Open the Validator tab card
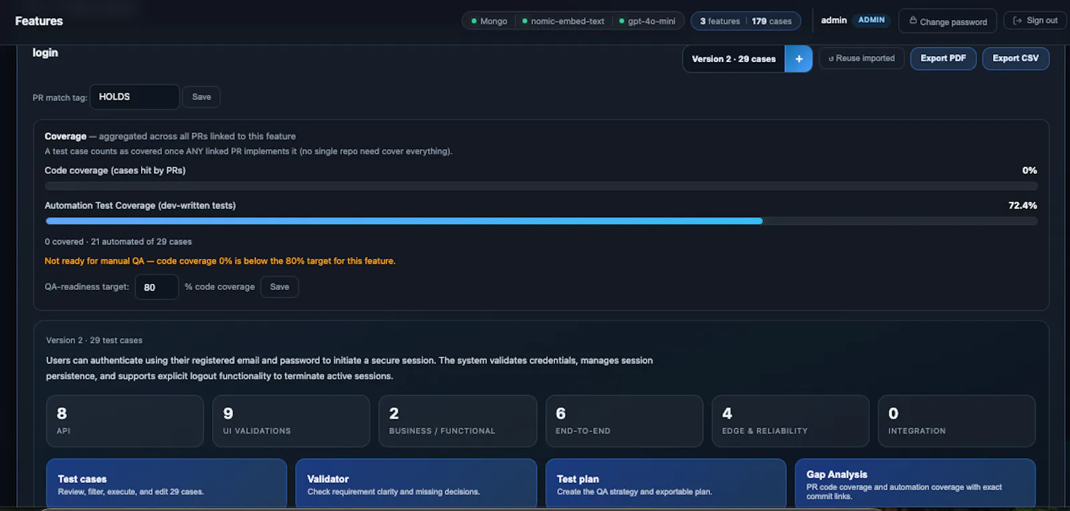 pos(416,484)
